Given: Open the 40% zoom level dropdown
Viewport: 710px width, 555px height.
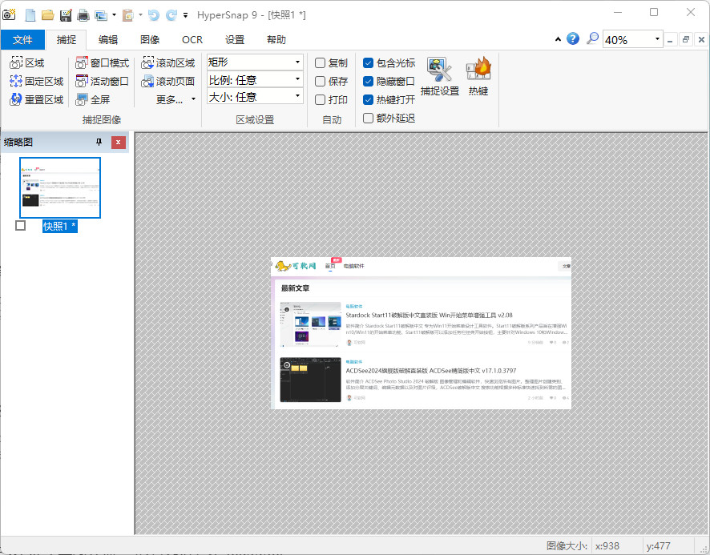Looking at the screenshot, I should coord(657,39).
